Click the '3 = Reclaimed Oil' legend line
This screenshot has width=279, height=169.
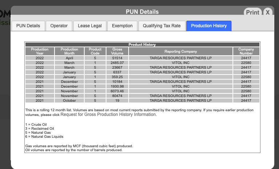(x=40, y=129)
